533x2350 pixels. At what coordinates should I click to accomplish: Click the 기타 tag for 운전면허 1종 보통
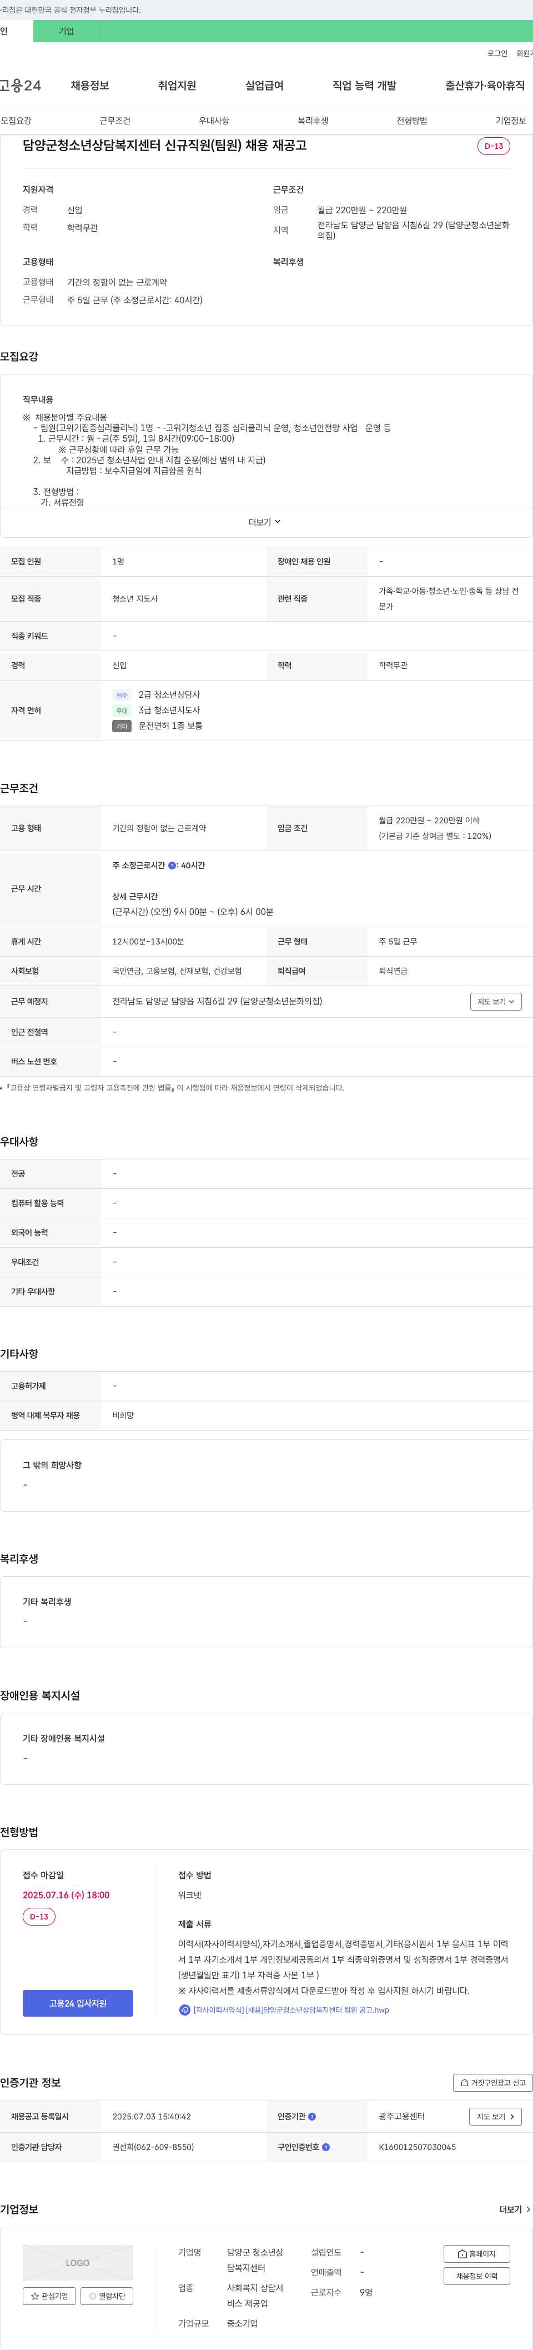tap(121, 726)
